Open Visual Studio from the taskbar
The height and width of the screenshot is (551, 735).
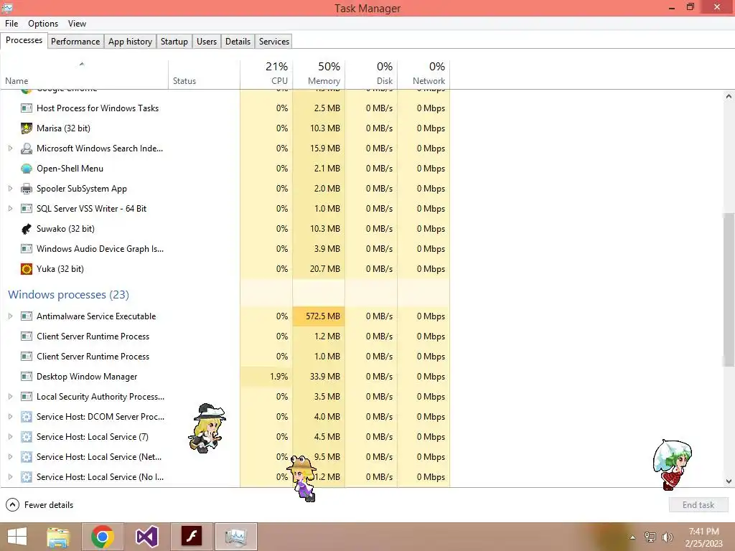click(x=146, y=537)
